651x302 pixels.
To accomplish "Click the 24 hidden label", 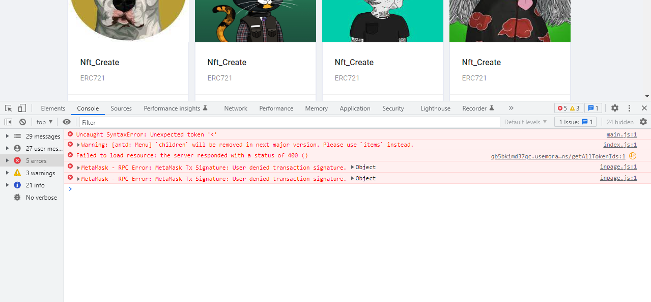I will (620, 122).
